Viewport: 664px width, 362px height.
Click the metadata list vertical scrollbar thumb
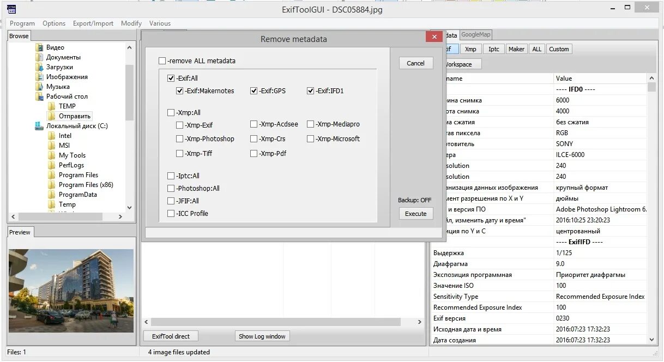(652, 87)
